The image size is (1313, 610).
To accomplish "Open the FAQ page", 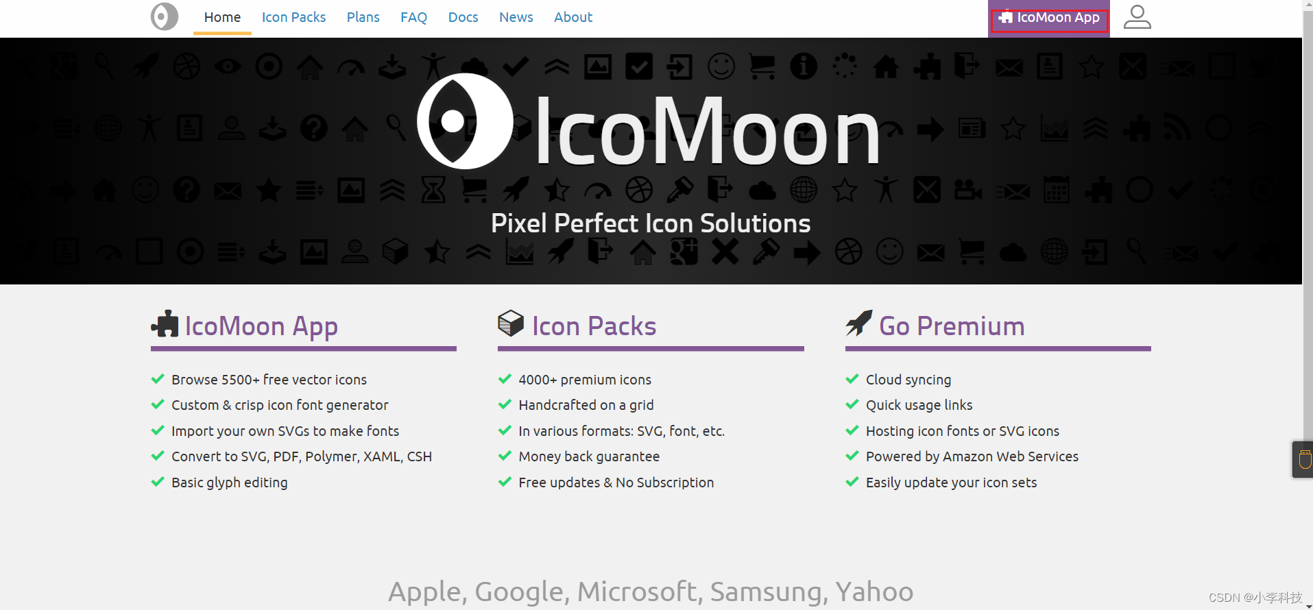I will click(413, 17).
